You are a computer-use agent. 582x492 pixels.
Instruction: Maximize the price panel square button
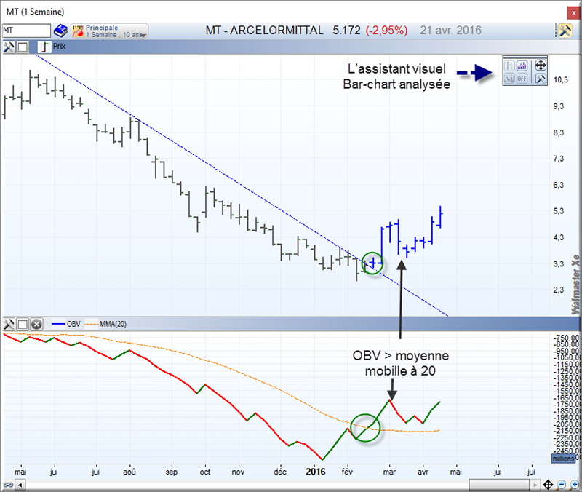23,47
